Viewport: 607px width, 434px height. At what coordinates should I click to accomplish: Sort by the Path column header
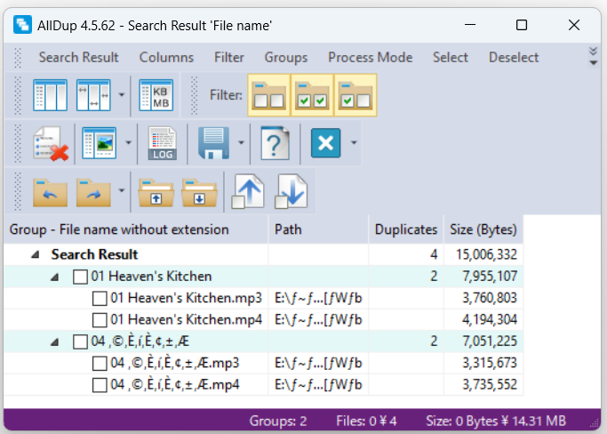(x=318, y=229)
